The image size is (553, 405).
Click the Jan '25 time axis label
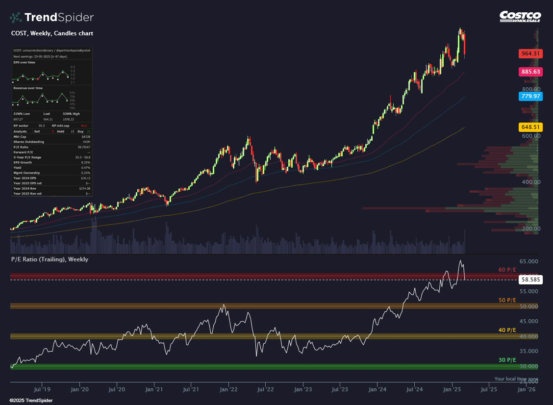[452, 389]
